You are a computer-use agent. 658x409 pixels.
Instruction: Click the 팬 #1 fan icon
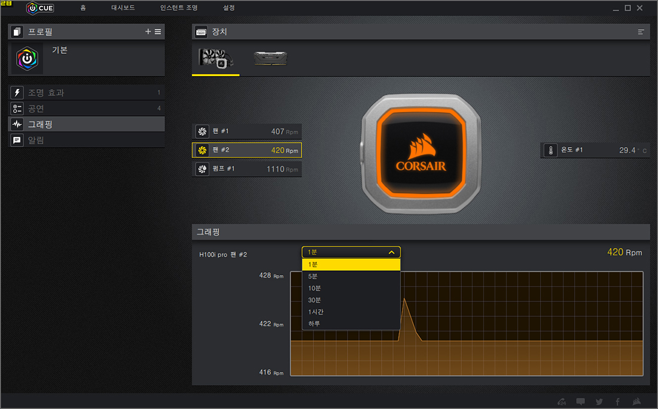(x=202, y=132)
